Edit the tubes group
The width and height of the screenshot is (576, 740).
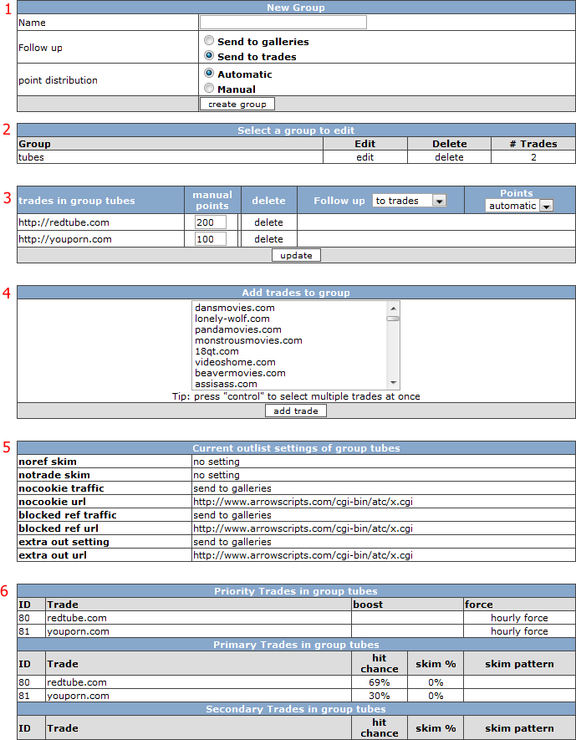click(365, 157)
